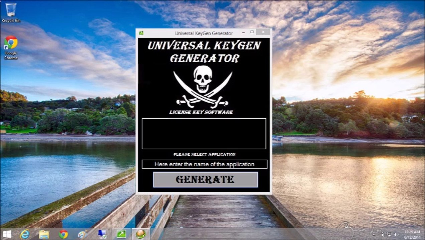Open the volume speaker tray icon

point(396,234)
